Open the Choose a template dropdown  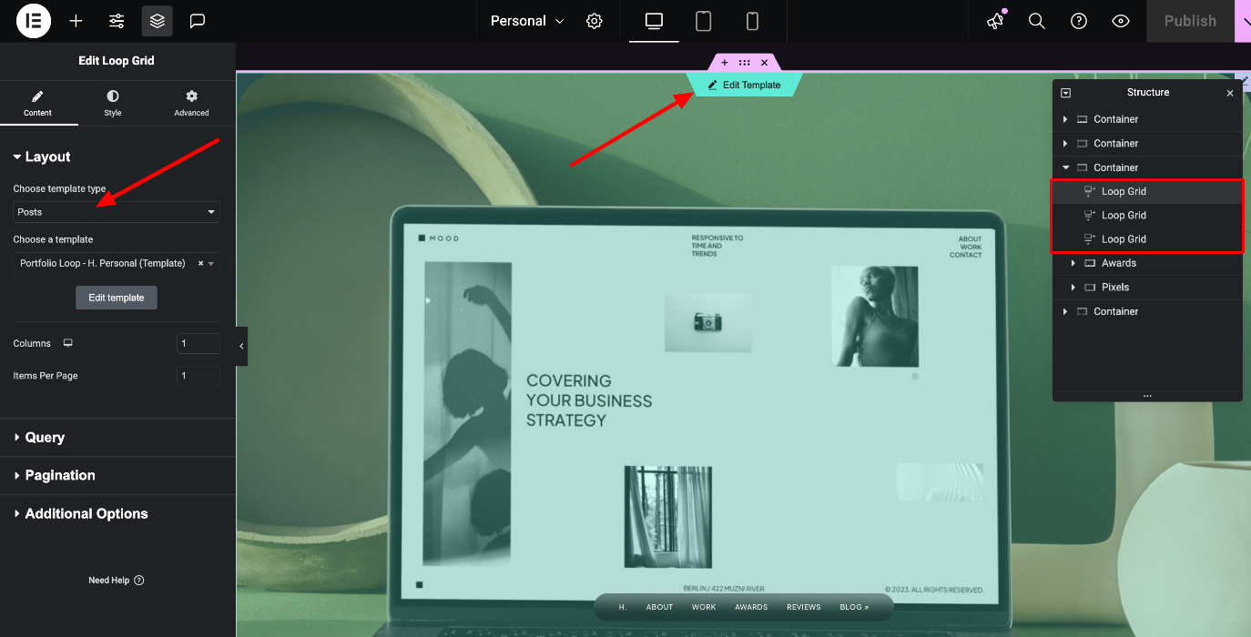pos(117,263)
